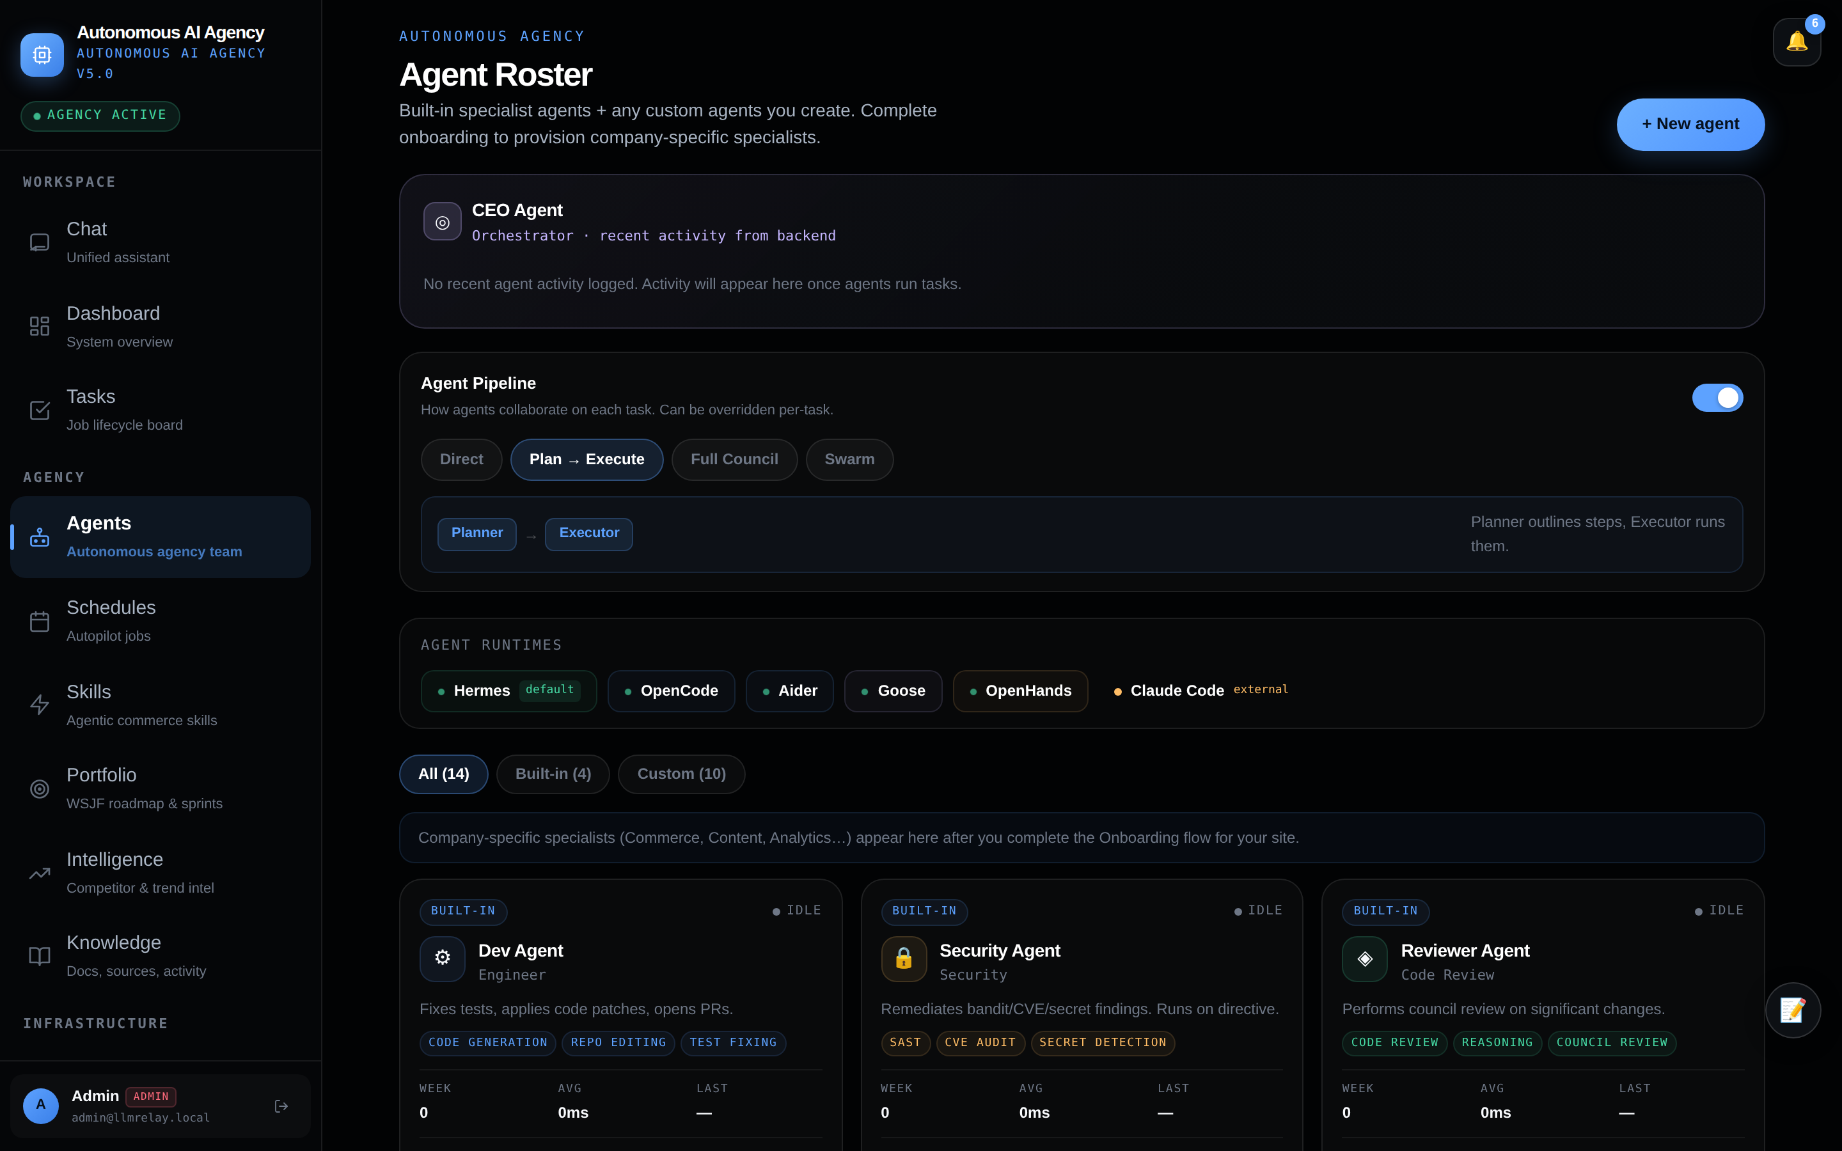1842x1151 pixels.
Task: Click the Security Agent padlock icon
Action: (x=904, y=959)
